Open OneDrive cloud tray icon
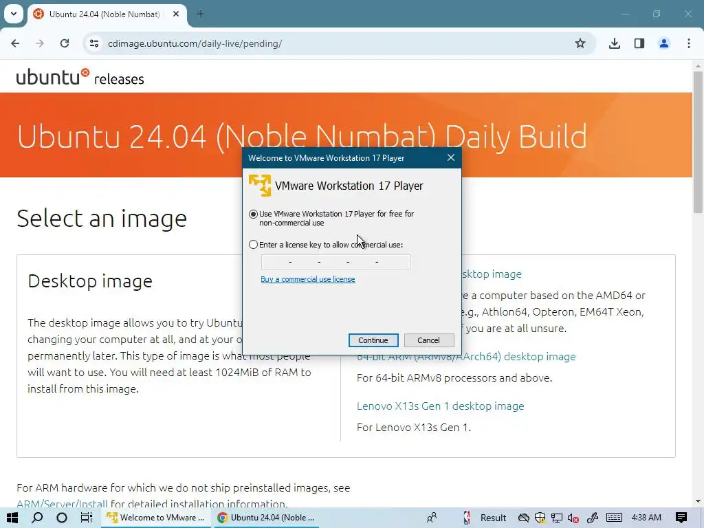Screen dimensions: 704x528 523,518
